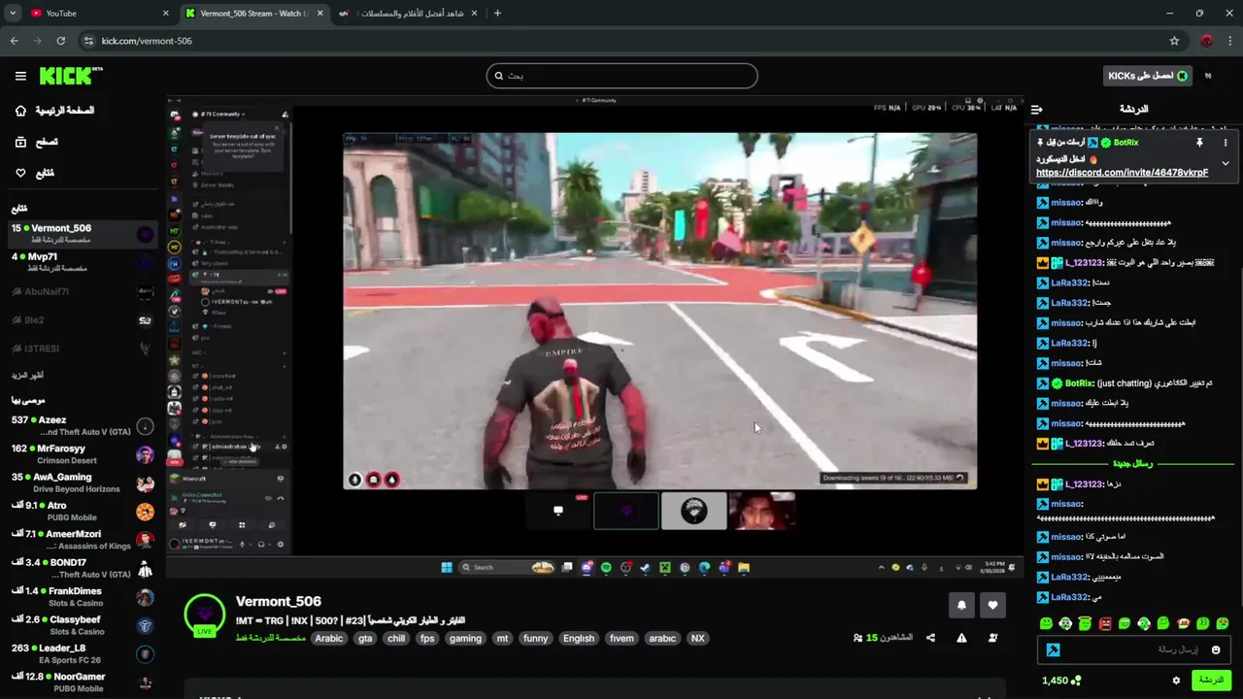Report the stream via warning triangle icon
The height and width of the screenshot is (699, 1243).
coord(961,638)
